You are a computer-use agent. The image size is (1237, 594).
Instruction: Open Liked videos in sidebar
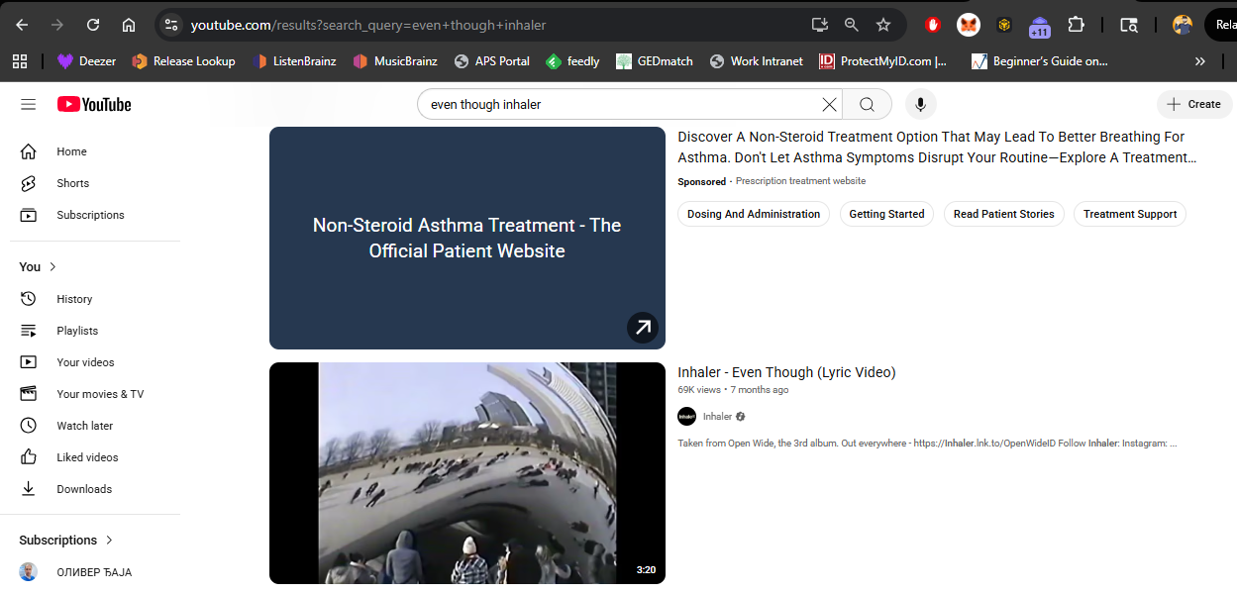[x=87, y=457]
